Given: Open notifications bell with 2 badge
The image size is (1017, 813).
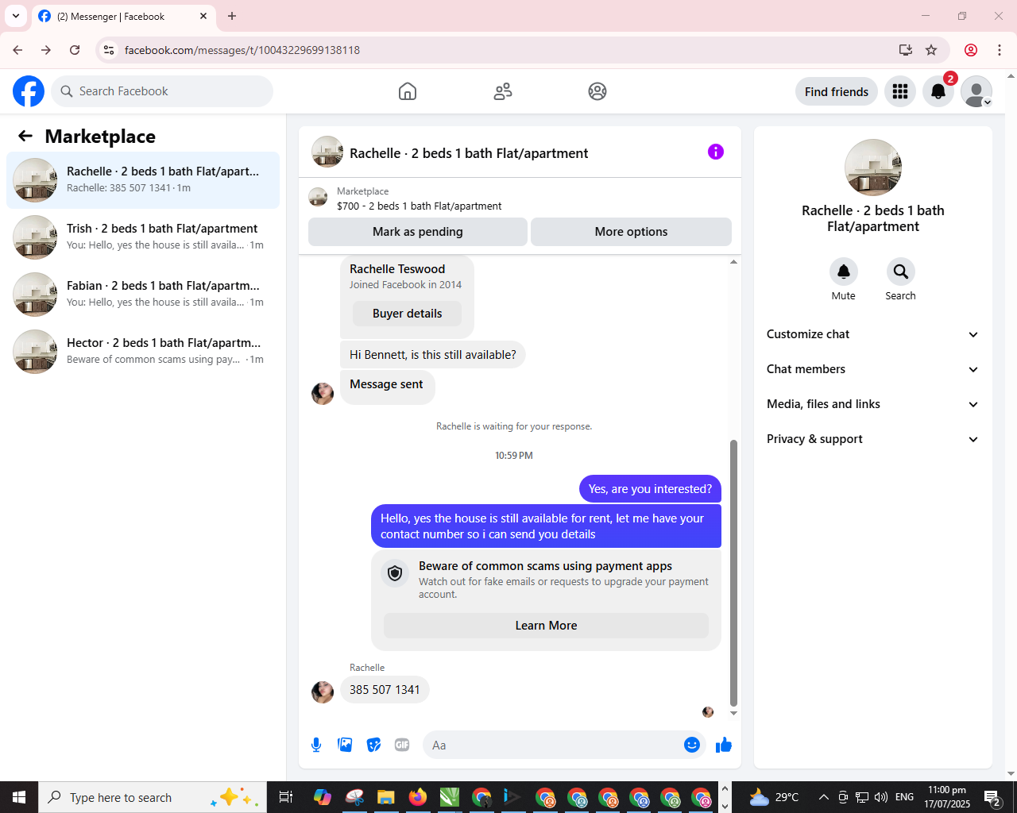Looking at the screenshot, I should (x=938, y=91).
